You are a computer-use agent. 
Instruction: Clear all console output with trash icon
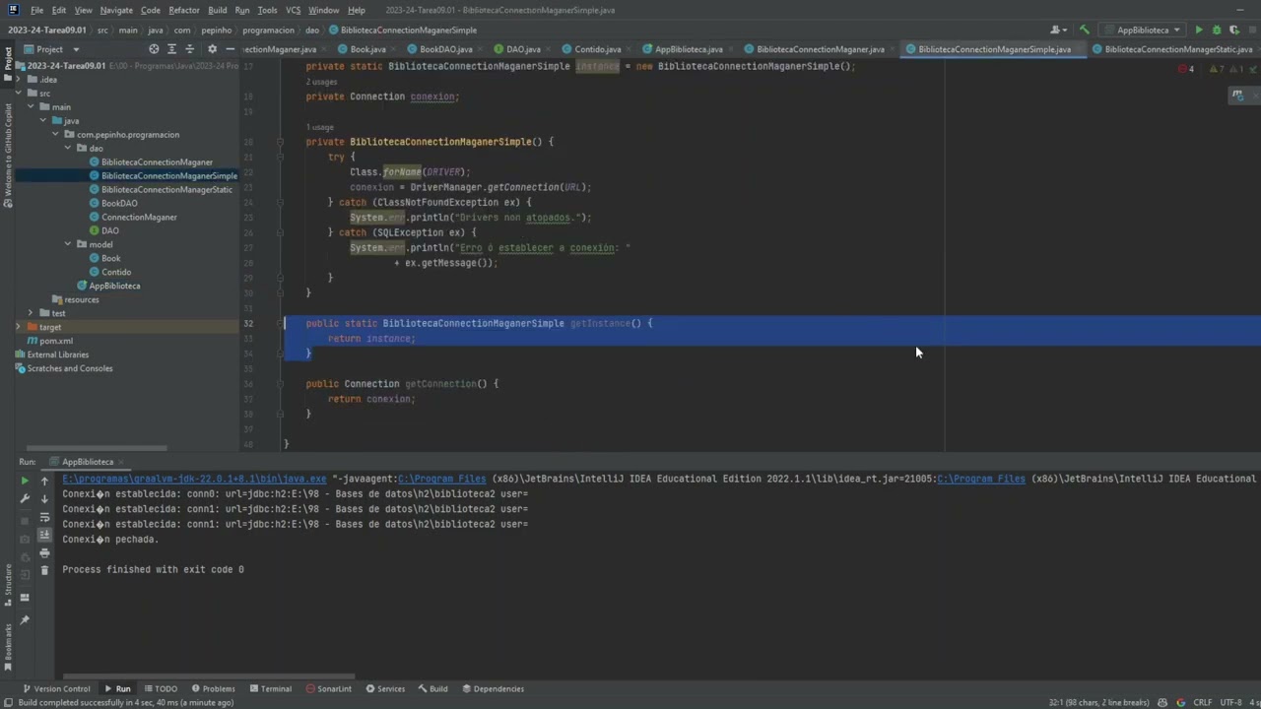click(44, 570)
